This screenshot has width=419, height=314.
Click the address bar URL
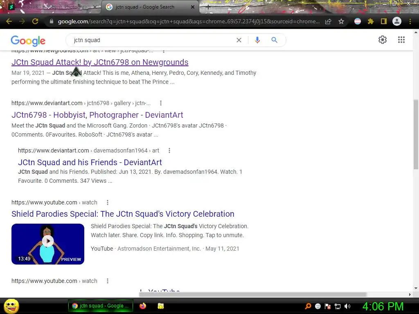[x=189, y=21]
